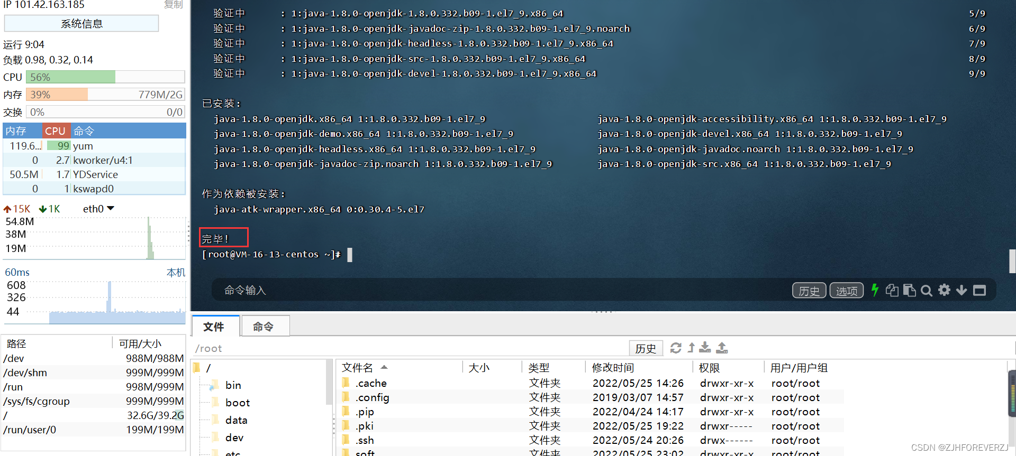The height and width of the screenshot is (456, 1016).
Task: Click the drwx------ permission cell of .ssh
Action: [x=726, y=440]
